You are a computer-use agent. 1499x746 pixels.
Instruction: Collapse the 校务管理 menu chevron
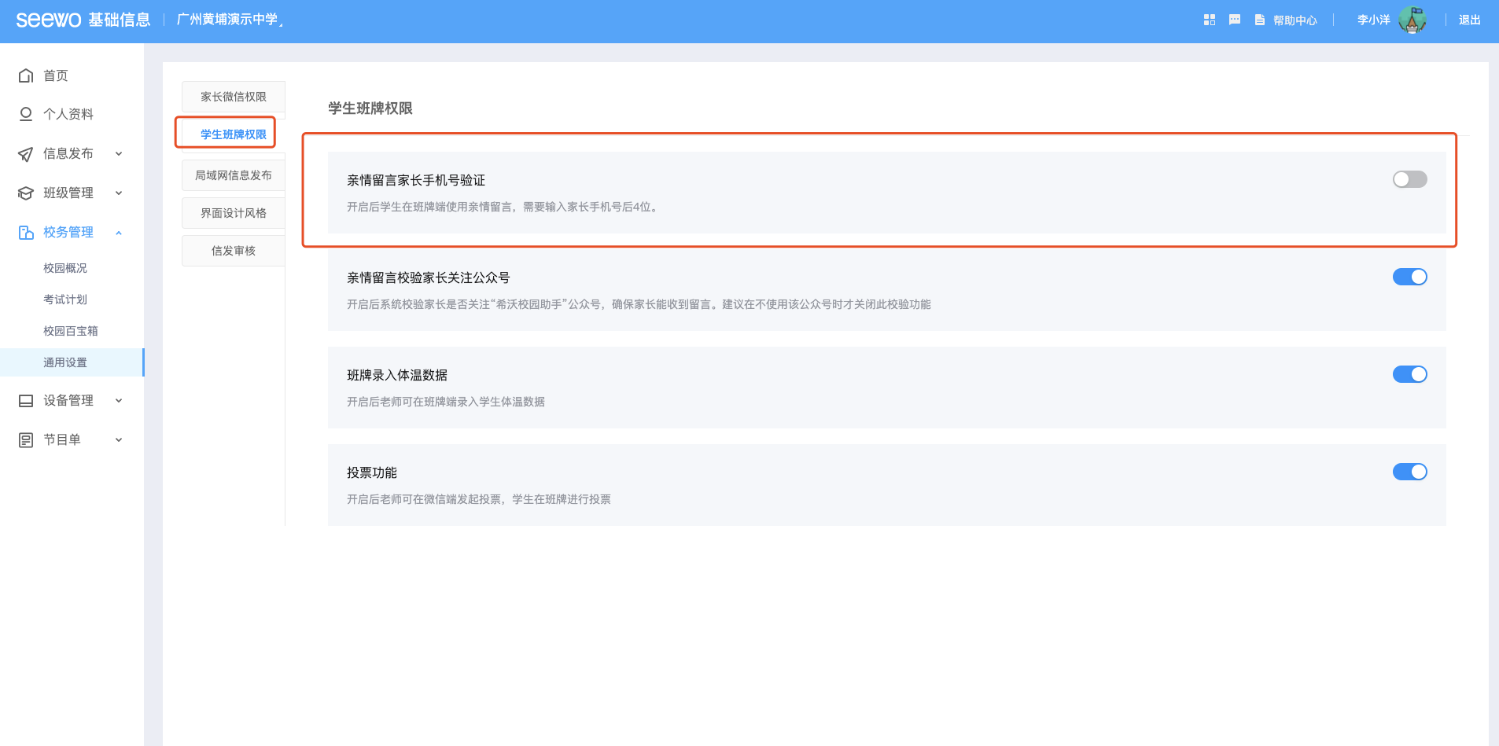[x=119, y=233]
